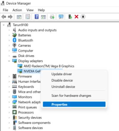
Task: Choose Disable device from context menu
Action: [62, 80]
